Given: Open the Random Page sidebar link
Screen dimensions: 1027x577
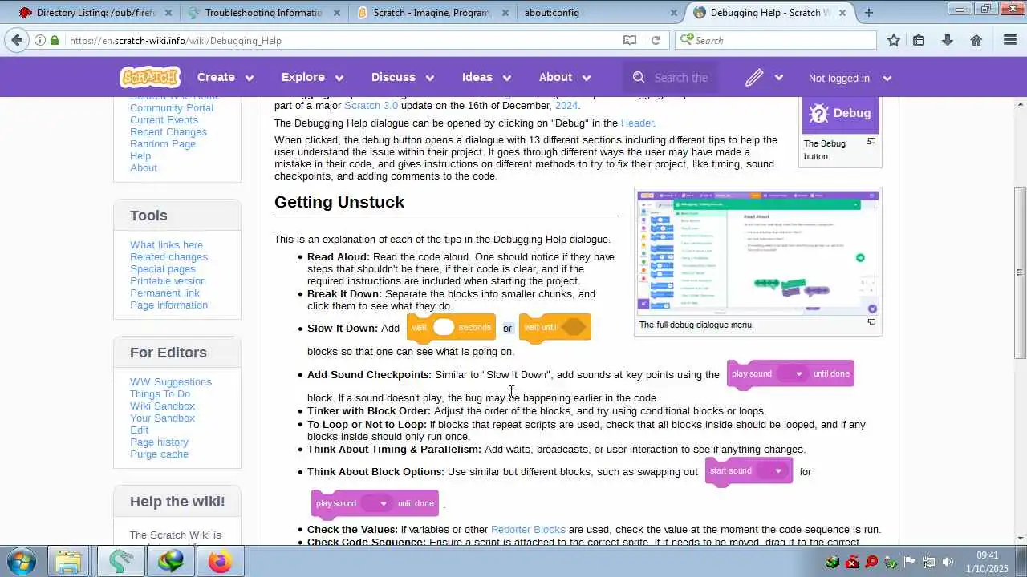Looking at the screenshot, I should (163, 144).
